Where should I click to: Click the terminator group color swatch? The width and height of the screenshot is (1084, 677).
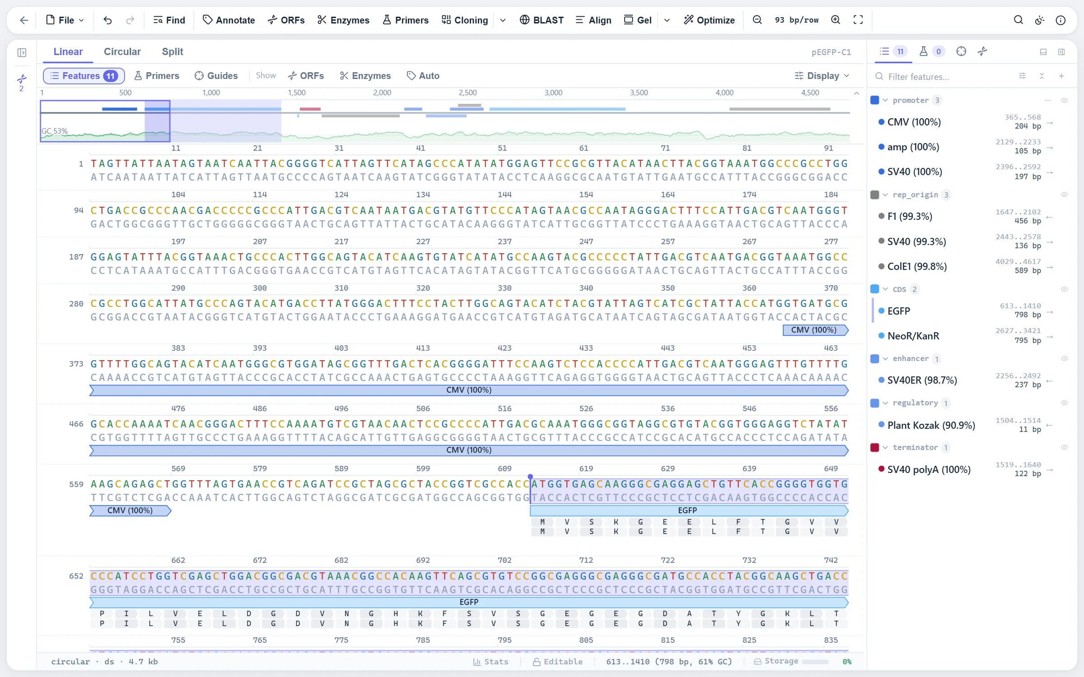coord(875,447)
